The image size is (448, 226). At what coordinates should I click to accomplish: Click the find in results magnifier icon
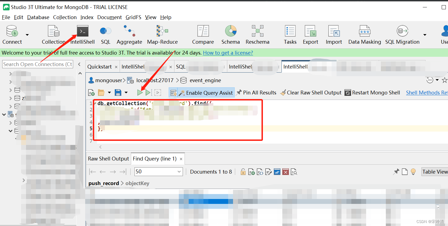[294, 172]
